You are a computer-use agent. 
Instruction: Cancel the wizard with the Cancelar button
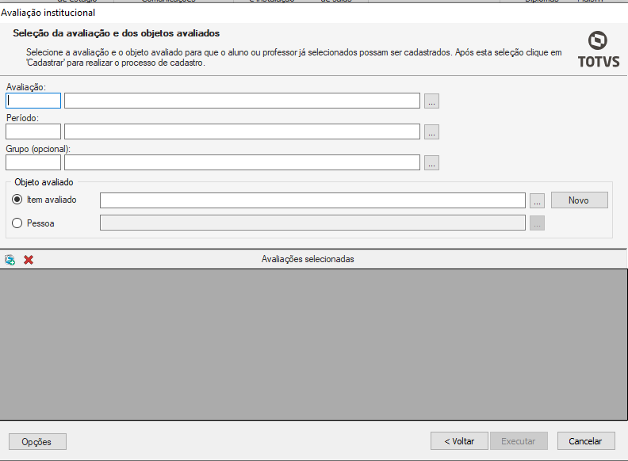586,441
